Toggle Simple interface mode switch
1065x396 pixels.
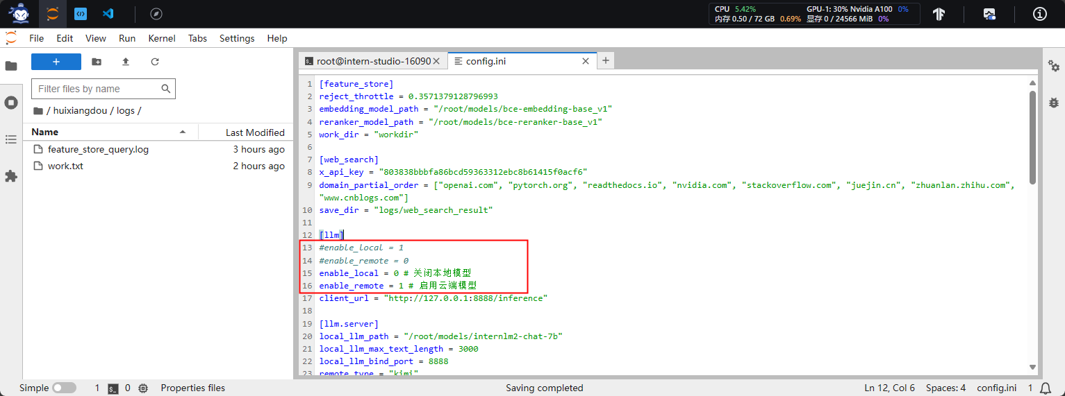point(64,388)
